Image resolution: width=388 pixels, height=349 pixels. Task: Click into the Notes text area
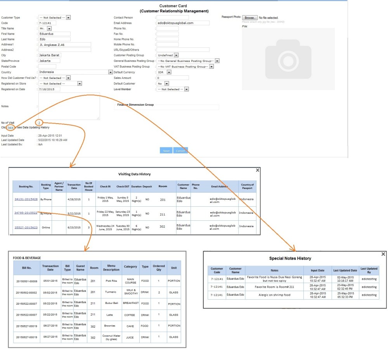pos(69,106)
